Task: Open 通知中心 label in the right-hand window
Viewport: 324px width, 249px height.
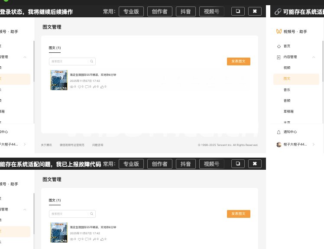Action: tap(290, 132)
